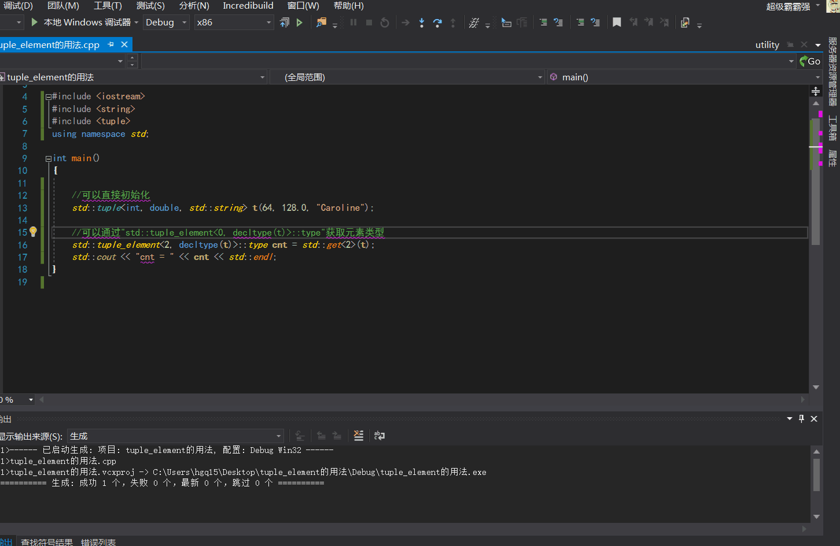Viewport: 840px width, 546px height.
Task: Click the output go-to-next-message icon
Action: pos(337,436)
